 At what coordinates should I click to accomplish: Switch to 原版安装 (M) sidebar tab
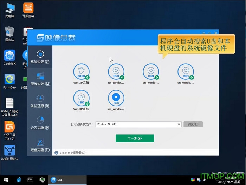point(40,79)
